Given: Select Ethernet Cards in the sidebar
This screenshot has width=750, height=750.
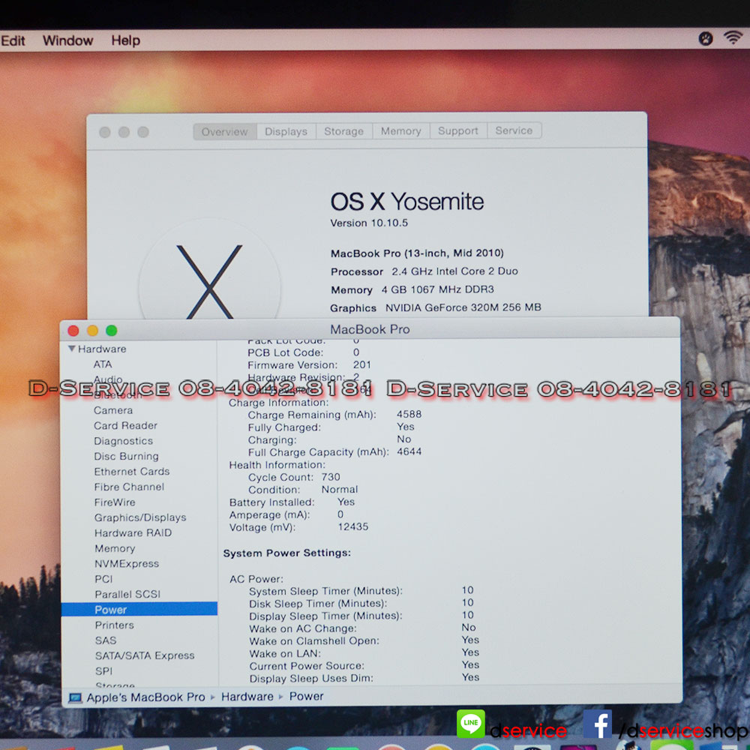Looking at the screenshot, I should coord(132,472).
